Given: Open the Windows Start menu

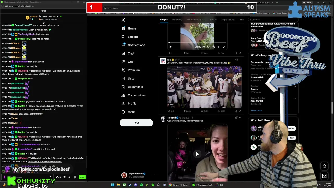Looking at the screenshot, I should 113,185.
